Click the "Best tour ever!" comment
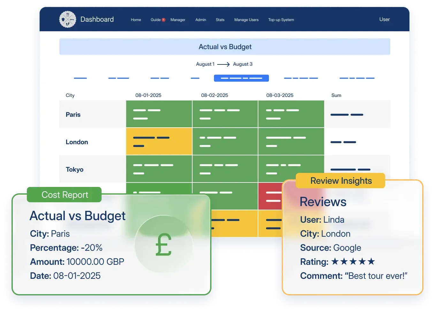 click(376, 276)
